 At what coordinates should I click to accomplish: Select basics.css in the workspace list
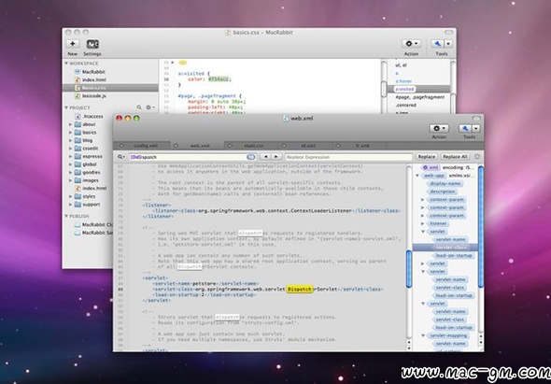click(110, 88)
